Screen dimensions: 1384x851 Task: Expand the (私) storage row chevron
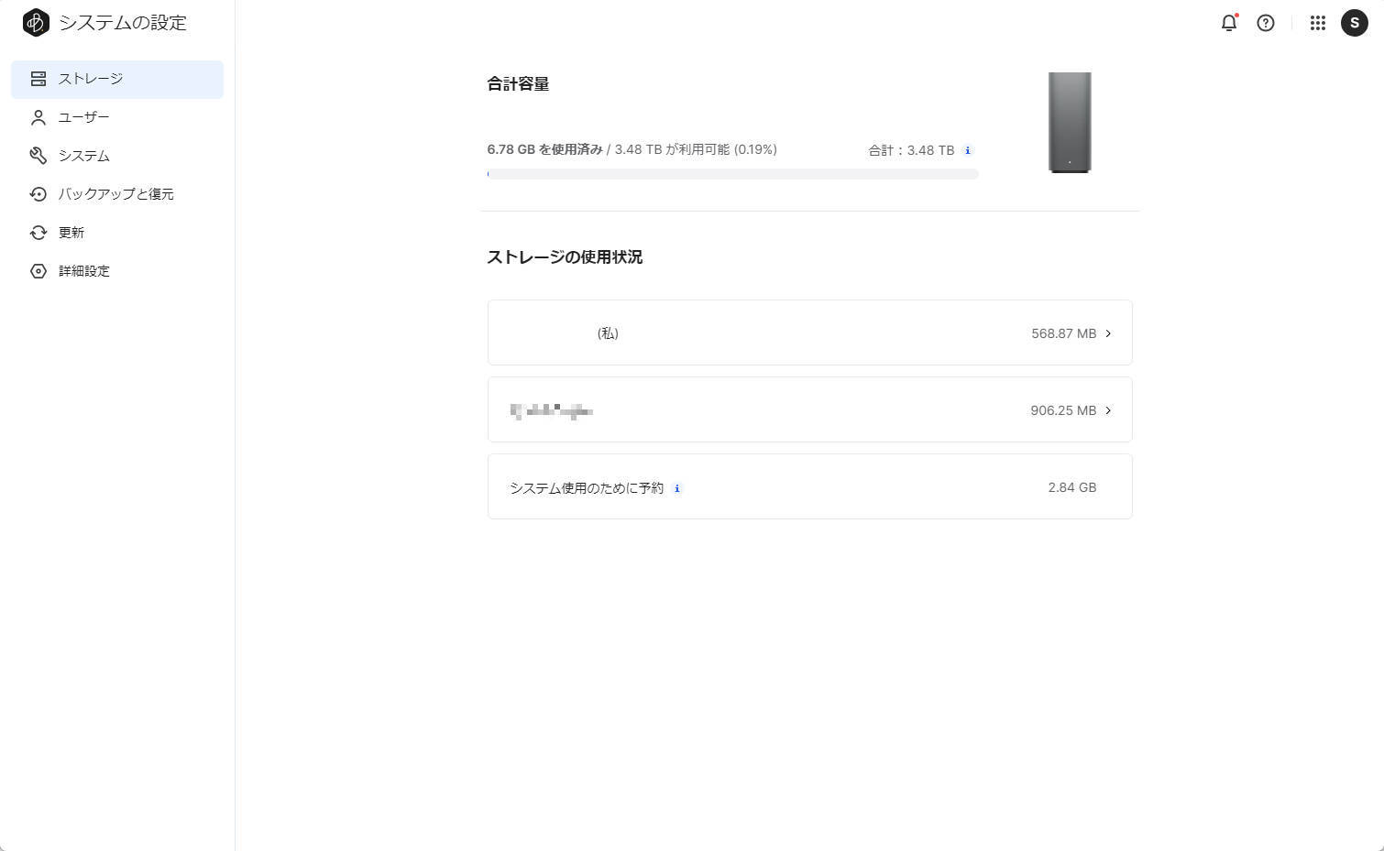[x=1108, y=333]
